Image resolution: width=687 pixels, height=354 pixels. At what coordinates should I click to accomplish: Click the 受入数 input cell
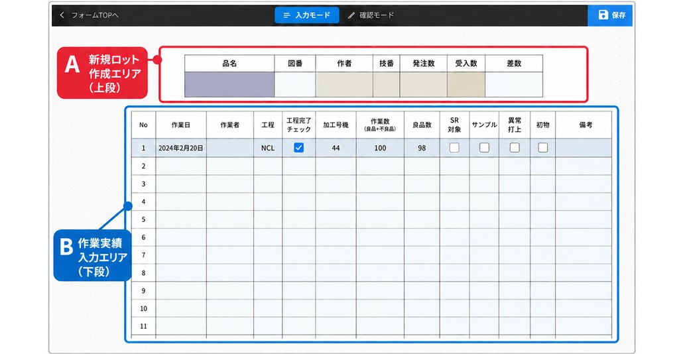point(466,85)
